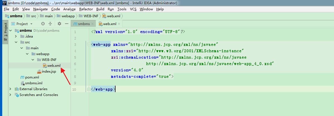Select the web.xml editor tab

click(x=110, y=24)
